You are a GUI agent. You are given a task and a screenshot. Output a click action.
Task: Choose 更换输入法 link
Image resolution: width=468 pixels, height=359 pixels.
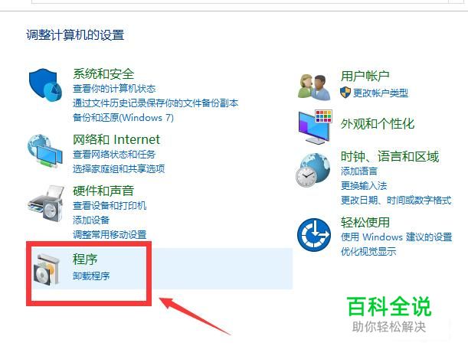coord(364,186)
